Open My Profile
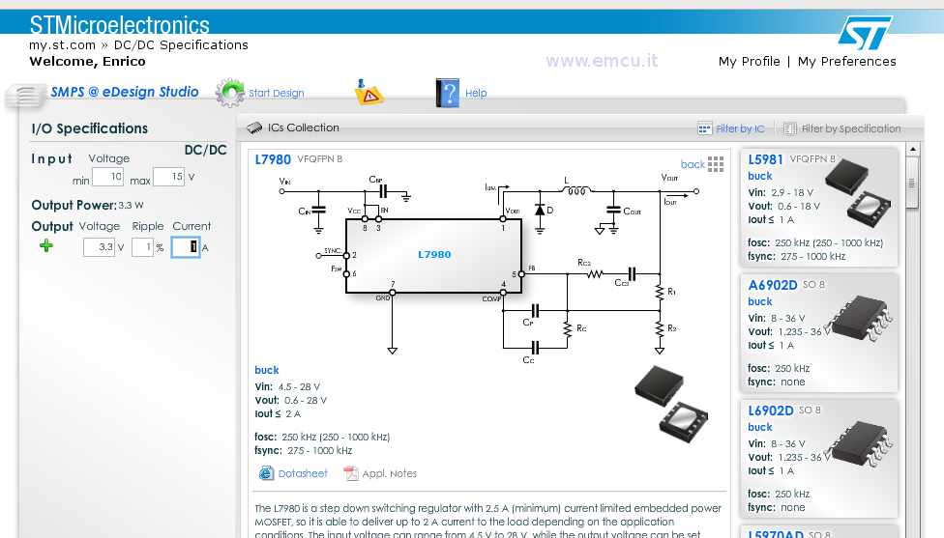Screen dimensions: 944x538 tap(749, 61)
